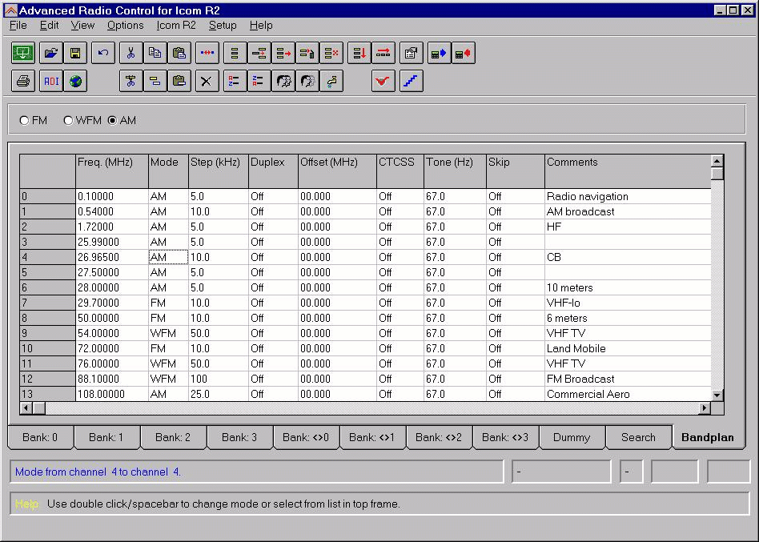
Task: Click the WFM mode cell in row 9
Action: (168, 333)
